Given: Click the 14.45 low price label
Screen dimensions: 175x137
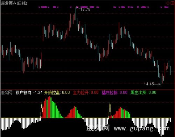Looking at the screenshot, I should (149, 84).
